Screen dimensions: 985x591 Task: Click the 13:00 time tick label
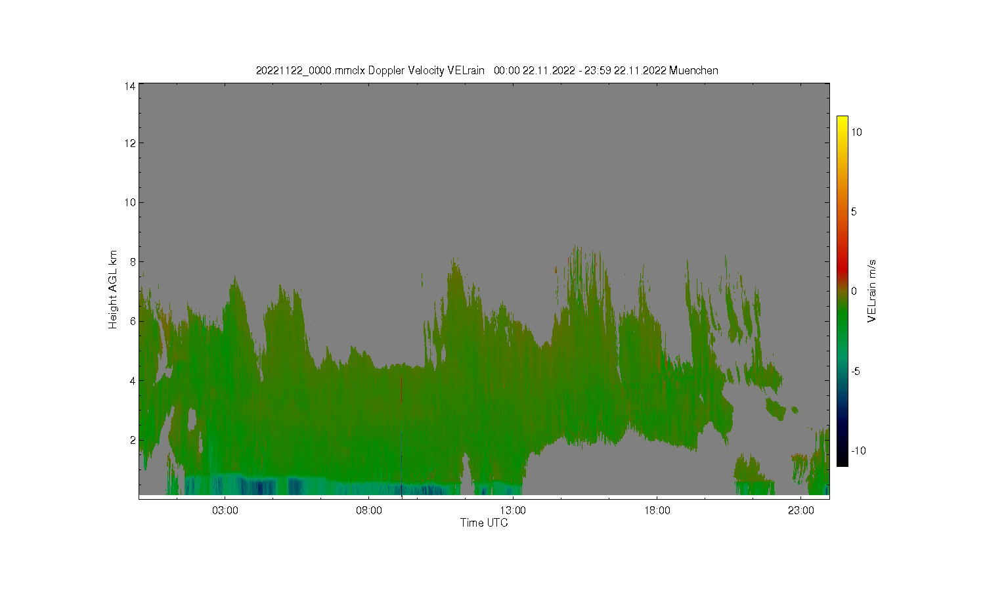(513, 510)
